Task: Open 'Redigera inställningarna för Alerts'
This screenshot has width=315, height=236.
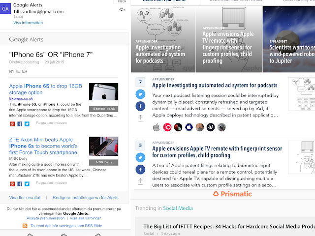Action: coord(86,198)
